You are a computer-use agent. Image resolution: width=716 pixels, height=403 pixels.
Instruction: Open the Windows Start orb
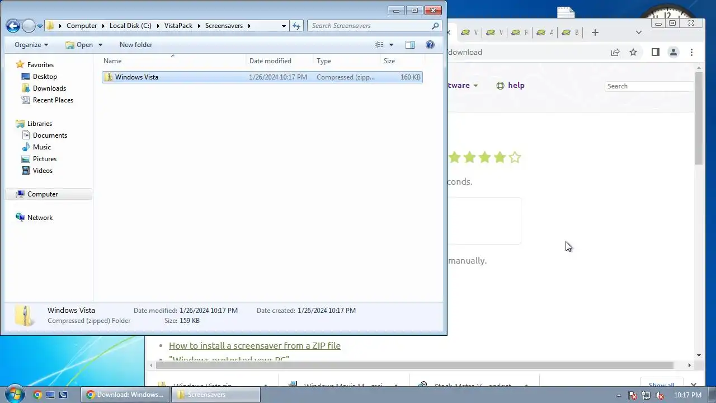tap(14, 395)
